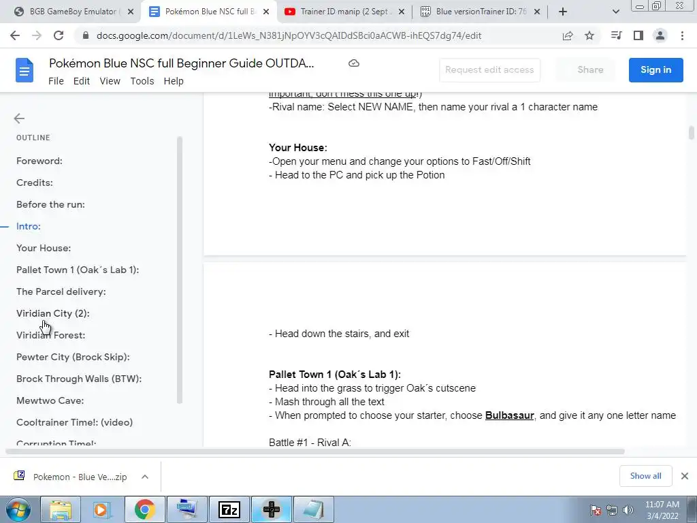Switch to the Blue version Trainer ID tab

(480, 12)
